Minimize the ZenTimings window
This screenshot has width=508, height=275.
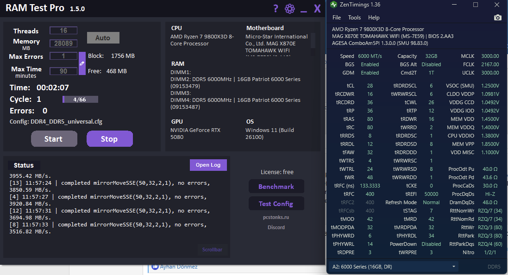click(454, 5)
